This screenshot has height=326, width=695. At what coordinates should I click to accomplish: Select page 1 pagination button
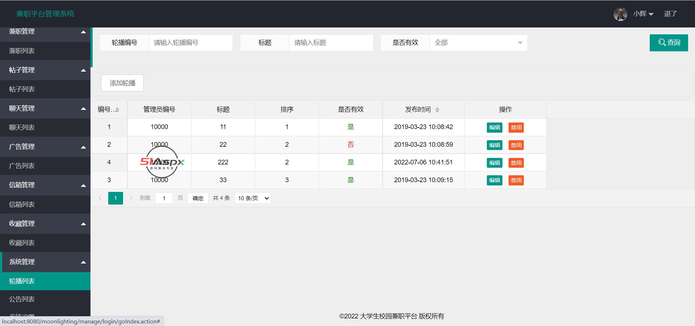point(115,198)
